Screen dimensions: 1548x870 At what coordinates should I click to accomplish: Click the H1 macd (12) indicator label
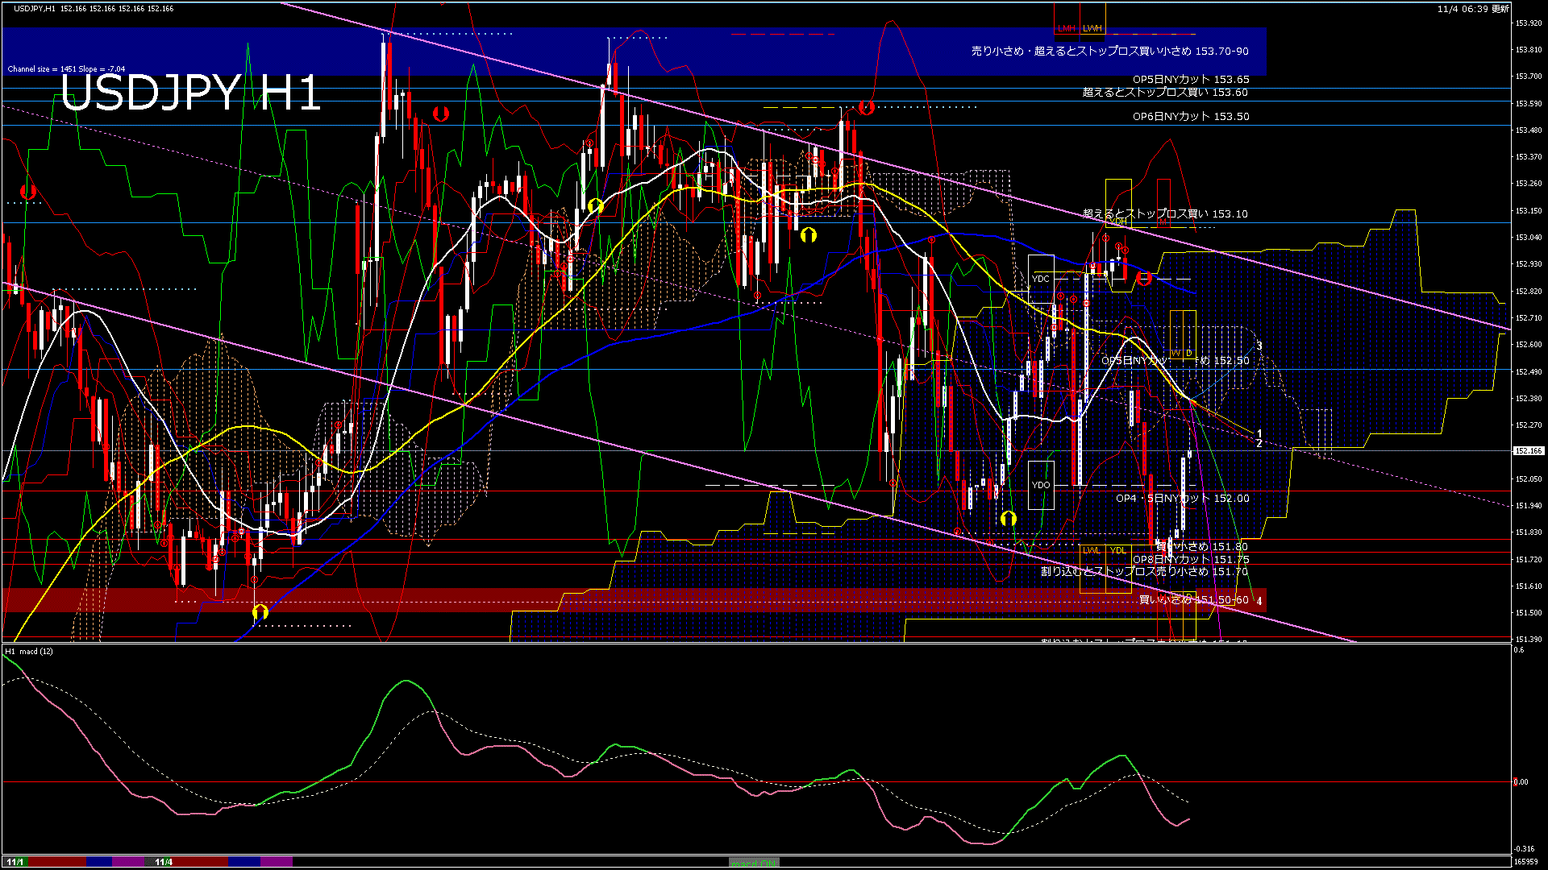(29, 651)
